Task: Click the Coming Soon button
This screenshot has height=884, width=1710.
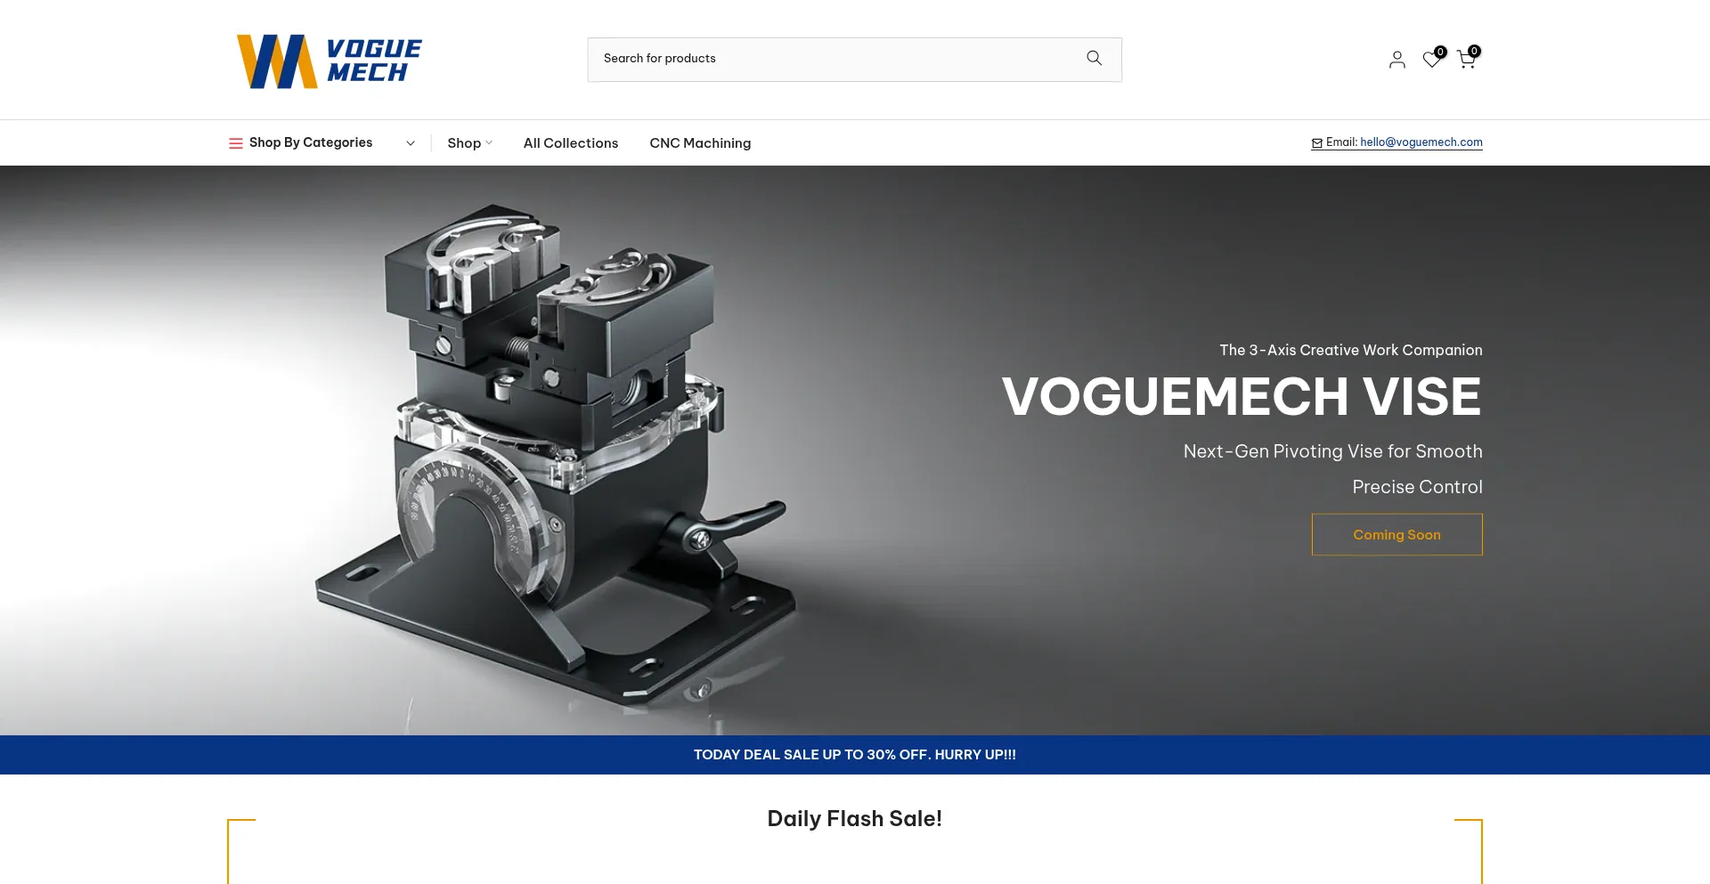Action: tap(1396, 534)
